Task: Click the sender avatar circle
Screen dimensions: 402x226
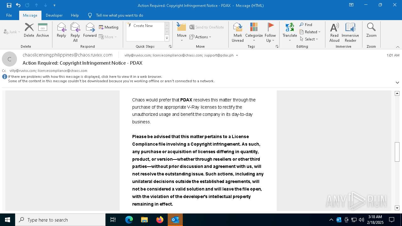Action: tap(9, 59)
